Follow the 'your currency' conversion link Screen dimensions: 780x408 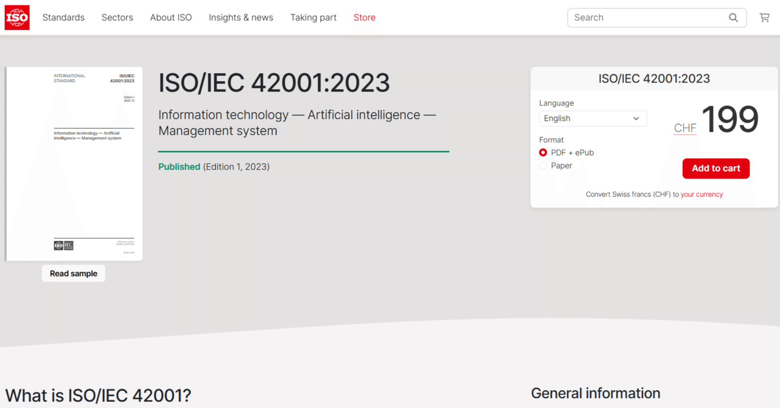point(702,195)
